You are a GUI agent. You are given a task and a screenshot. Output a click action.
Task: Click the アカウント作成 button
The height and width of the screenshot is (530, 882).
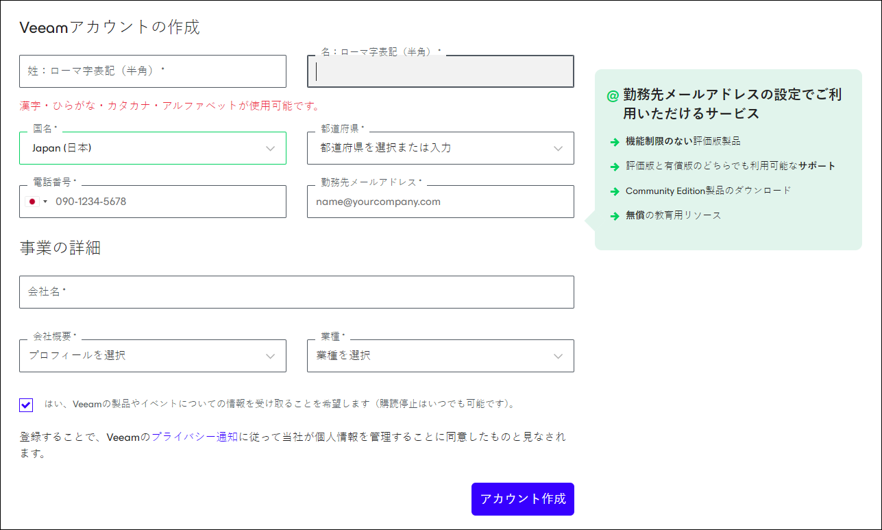click(x=523, y=499)
